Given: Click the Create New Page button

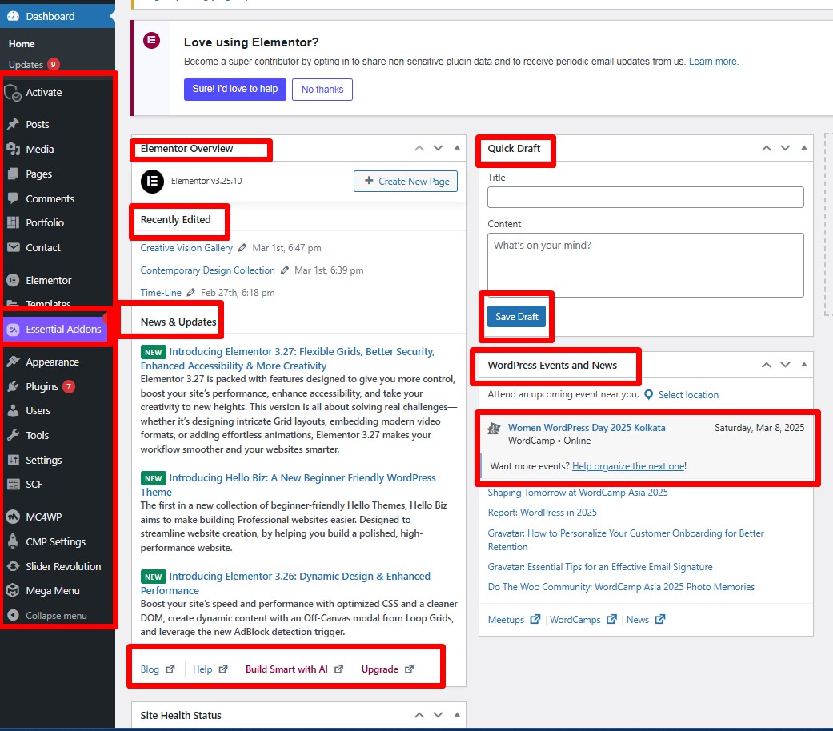Looking at the screenshot, I should click(x=406, y=182).
